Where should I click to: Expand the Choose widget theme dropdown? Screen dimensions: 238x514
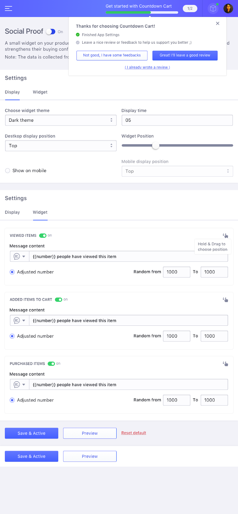pyautogui.click(x=61, y=120)
